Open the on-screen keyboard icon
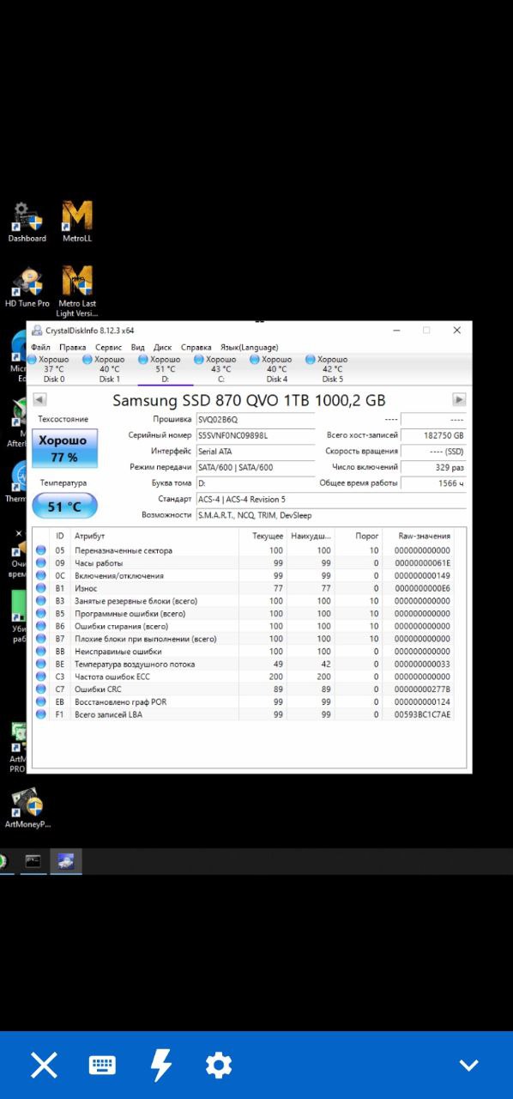This screenshot has height=1099, width=513. tap(102, 1066)
